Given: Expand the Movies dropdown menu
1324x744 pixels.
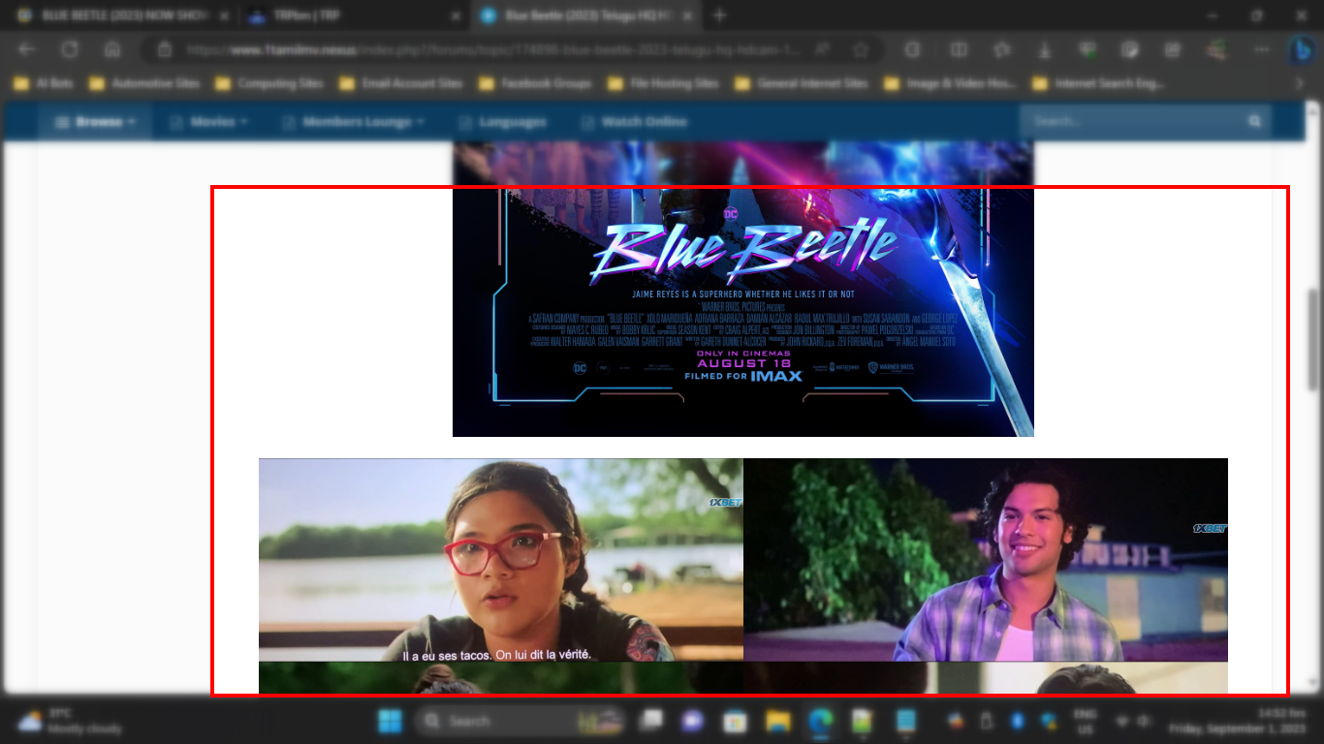Looking at the screenshot, I should tap(208, 122).
